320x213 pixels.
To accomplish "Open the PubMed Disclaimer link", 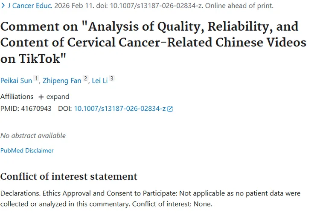I will click(x=27, y=150).
